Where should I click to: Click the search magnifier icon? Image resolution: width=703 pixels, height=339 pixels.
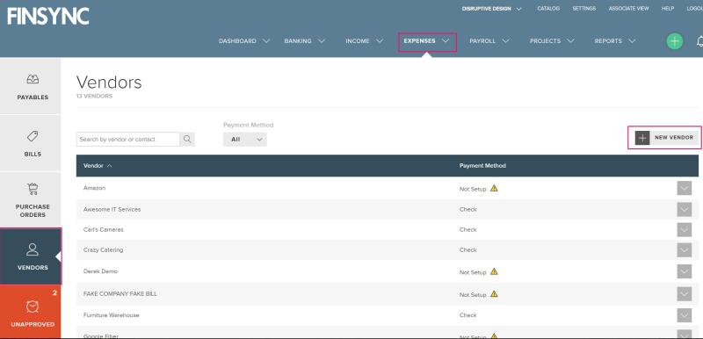pos(187,140)
